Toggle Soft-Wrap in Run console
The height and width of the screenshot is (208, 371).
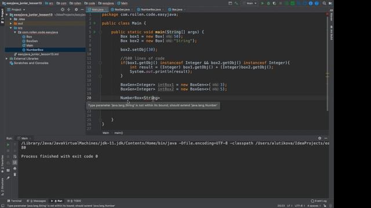pyautogui.click(x=15, y=157)
